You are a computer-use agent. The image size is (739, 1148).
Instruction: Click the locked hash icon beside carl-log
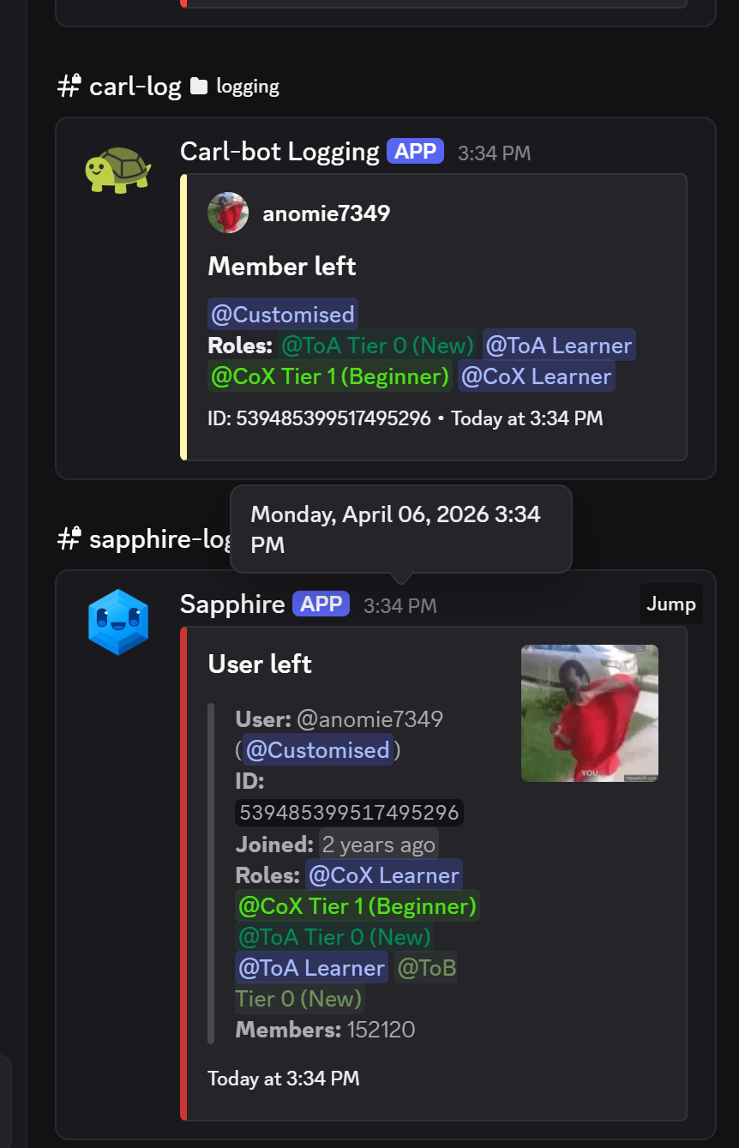point(69,87)
